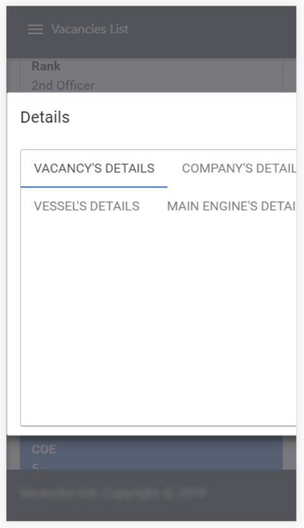
Task: Switch to the Vacancy's Details tab
Action: [94, 168]
